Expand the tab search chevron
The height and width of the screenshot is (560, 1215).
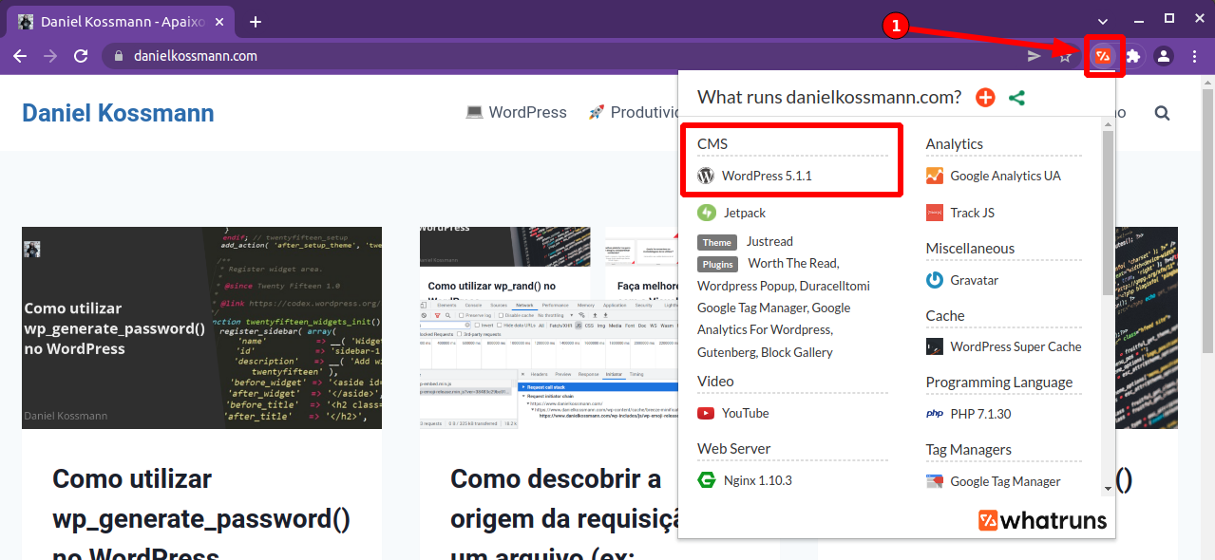(x=1103, y=20)
